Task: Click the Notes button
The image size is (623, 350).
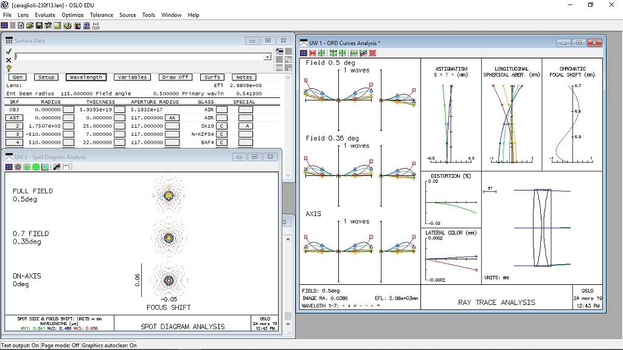Action: coord(244,77)
